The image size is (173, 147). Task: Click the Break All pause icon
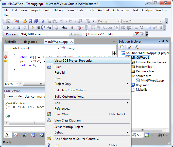13,28
